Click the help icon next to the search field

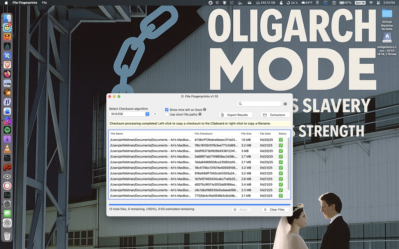285,104
